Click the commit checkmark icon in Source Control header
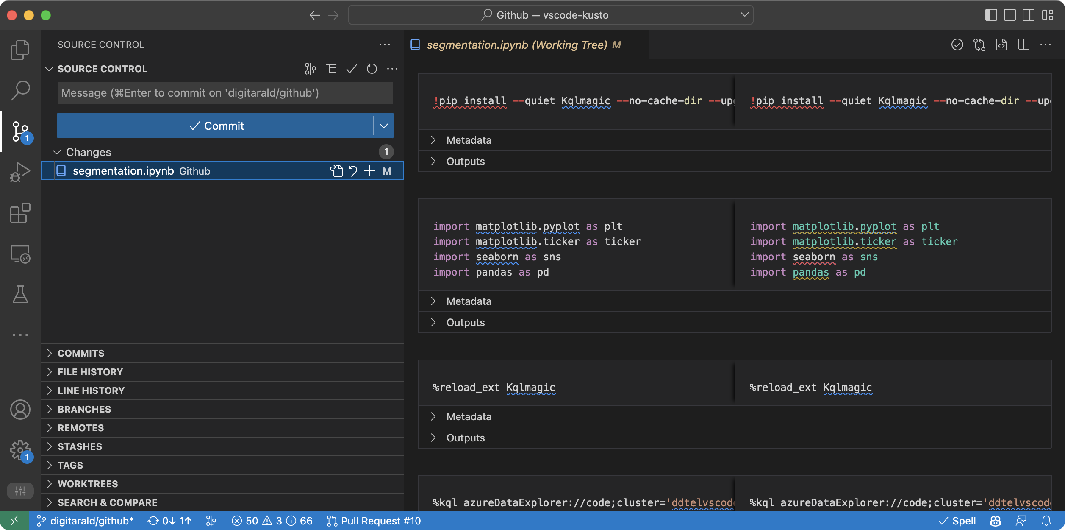The image size is (1065, 530). click(351, 68)
